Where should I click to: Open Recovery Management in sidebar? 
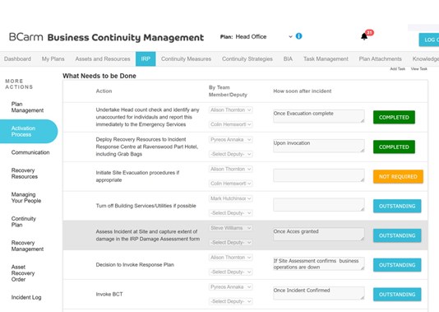click(27, 245)
